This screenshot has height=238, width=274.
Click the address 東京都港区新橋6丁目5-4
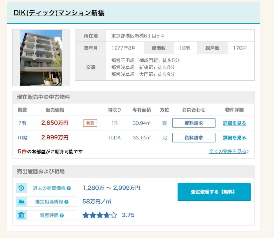tap(138, 36)
